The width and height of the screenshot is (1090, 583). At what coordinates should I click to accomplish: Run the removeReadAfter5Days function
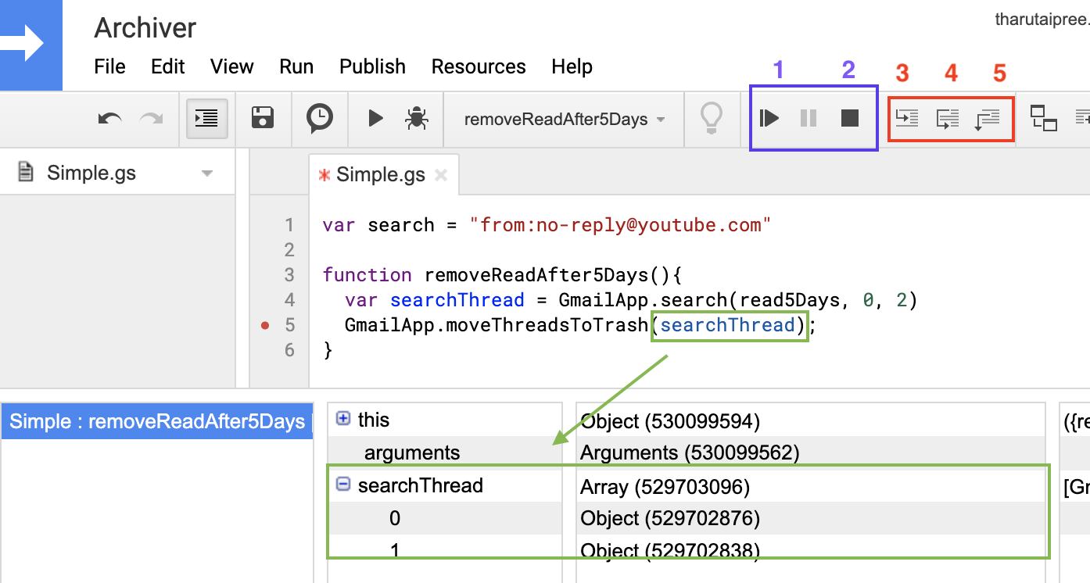point(375,119)
